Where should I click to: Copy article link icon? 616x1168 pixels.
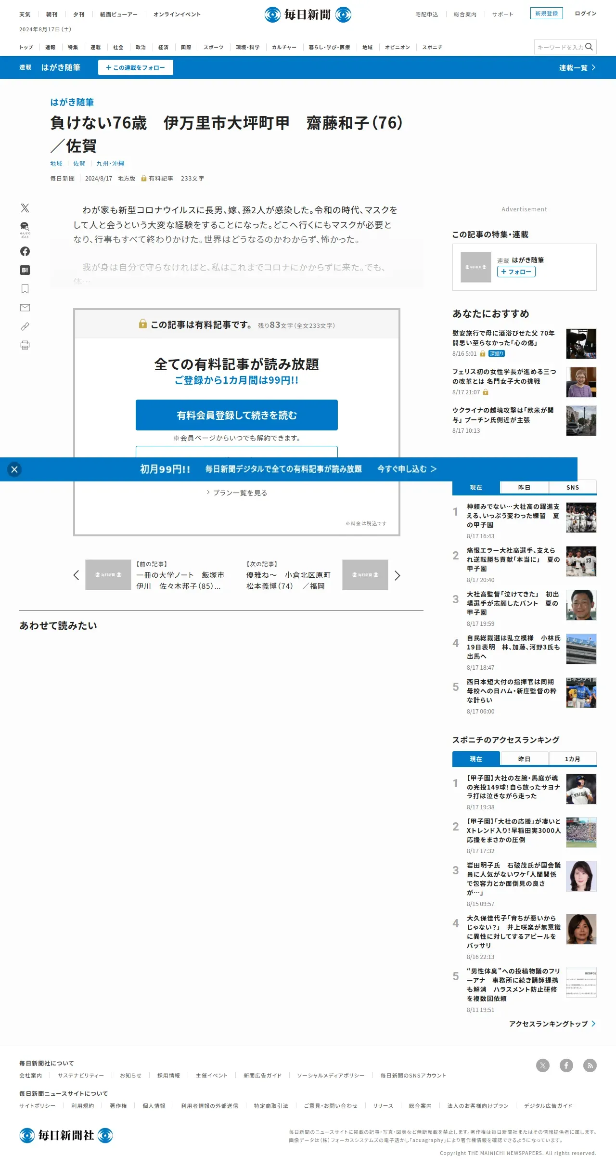pos(25,326)
